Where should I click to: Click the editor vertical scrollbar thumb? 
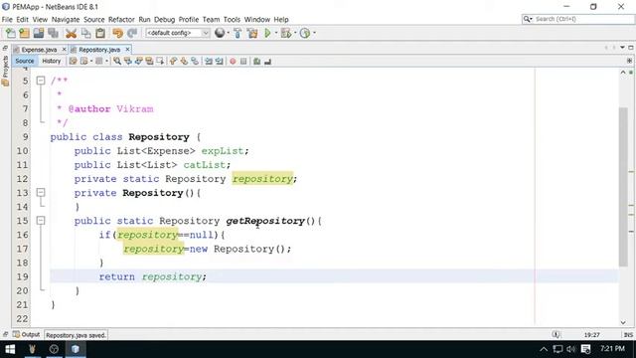[623, 187]
